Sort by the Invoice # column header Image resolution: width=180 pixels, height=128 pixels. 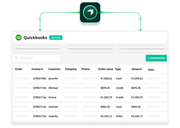[x=37, y=69]
